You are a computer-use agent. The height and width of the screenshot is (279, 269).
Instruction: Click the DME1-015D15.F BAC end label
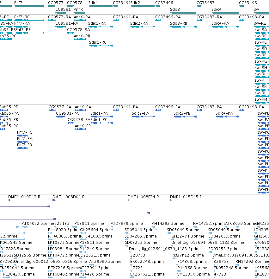[x=186, y=197]
